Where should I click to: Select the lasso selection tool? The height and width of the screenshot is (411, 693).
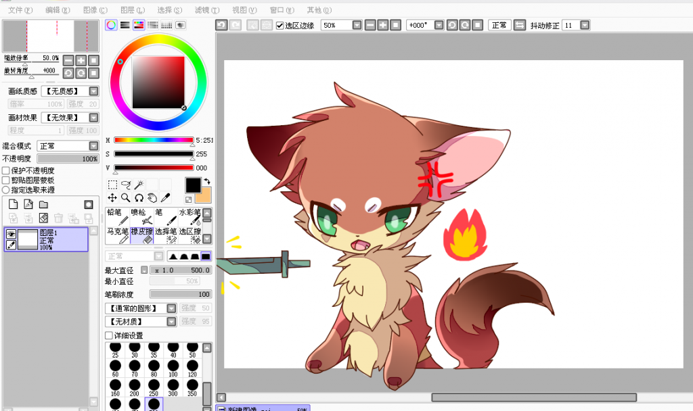pyautogui.click(x=126, y=185)
